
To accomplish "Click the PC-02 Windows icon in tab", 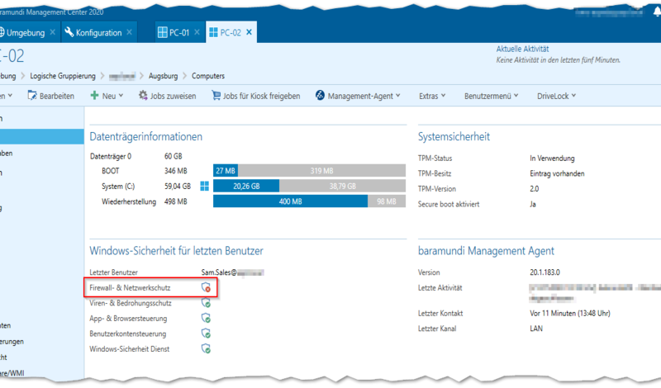I will pos(214,32).
